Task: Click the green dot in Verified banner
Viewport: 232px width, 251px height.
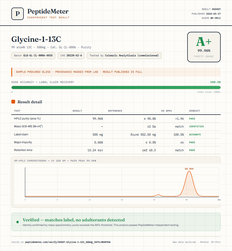Action: (x=18, y=222)
